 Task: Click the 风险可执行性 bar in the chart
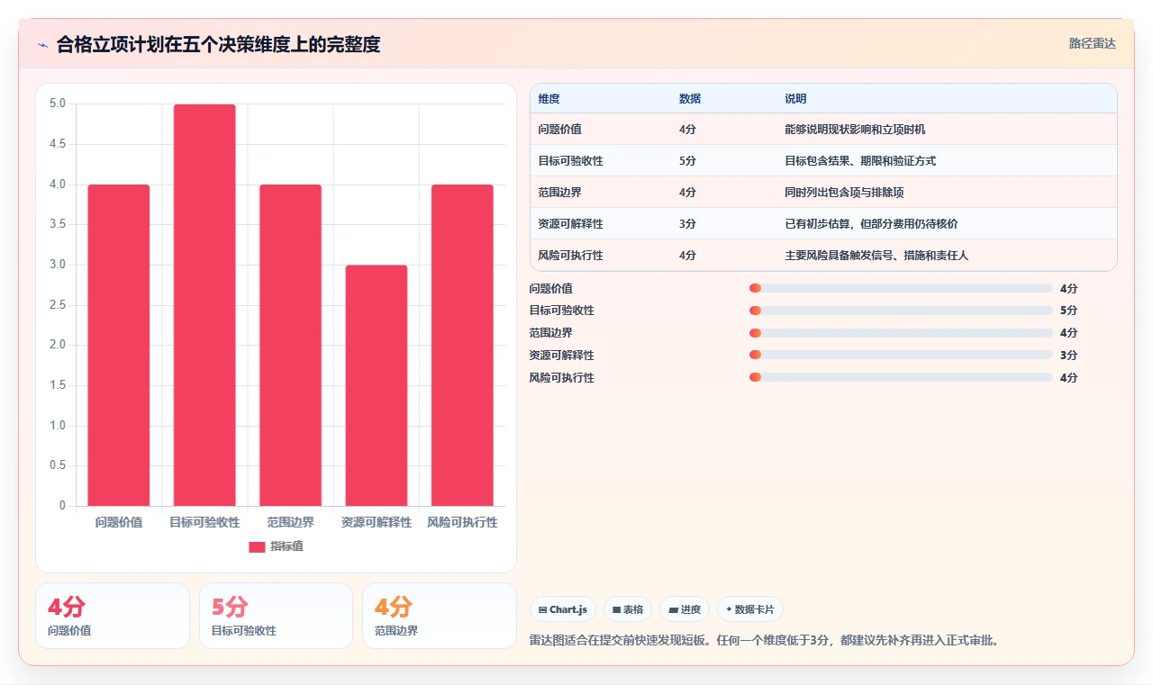[462, 345]
